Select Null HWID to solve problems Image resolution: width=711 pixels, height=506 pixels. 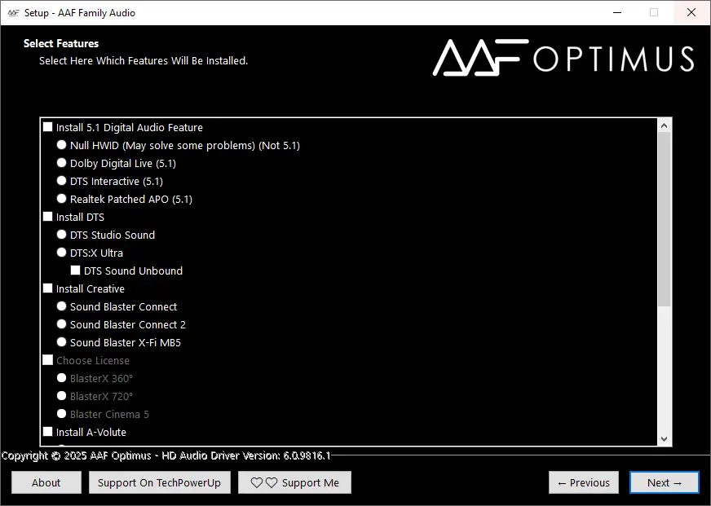click(x=61, y=144)
